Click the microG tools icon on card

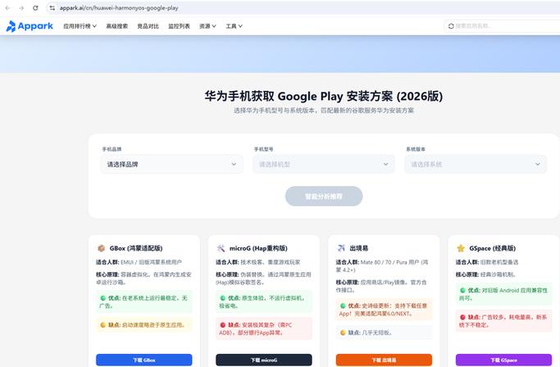click(x=221, y=248)
